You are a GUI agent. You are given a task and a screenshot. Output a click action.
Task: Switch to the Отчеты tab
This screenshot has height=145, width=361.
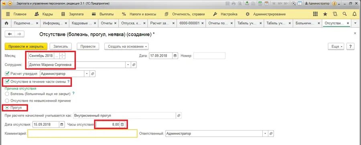(106, 23)
